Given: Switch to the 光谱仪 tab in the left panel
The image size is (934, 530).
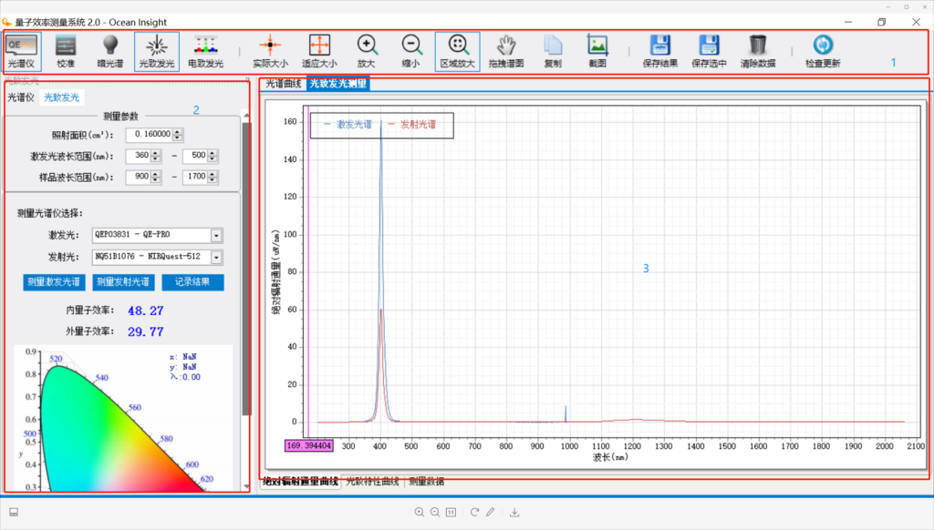Looking at the screenshot, I should pyautogui.click(x=21, y=97).
